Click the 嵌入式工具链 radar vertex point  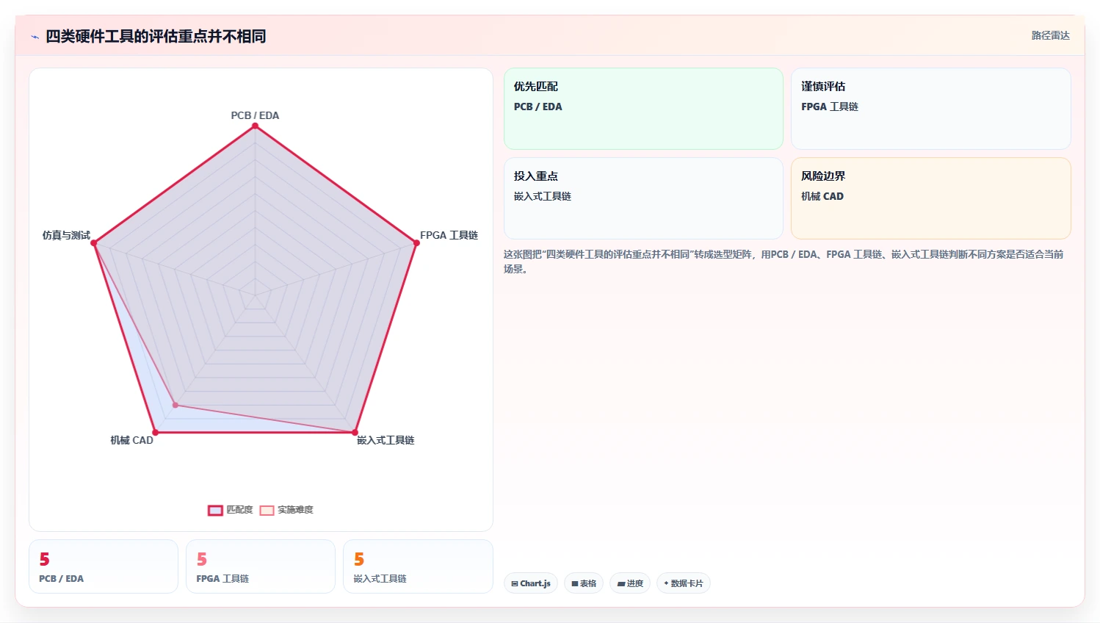click(355, 432)
